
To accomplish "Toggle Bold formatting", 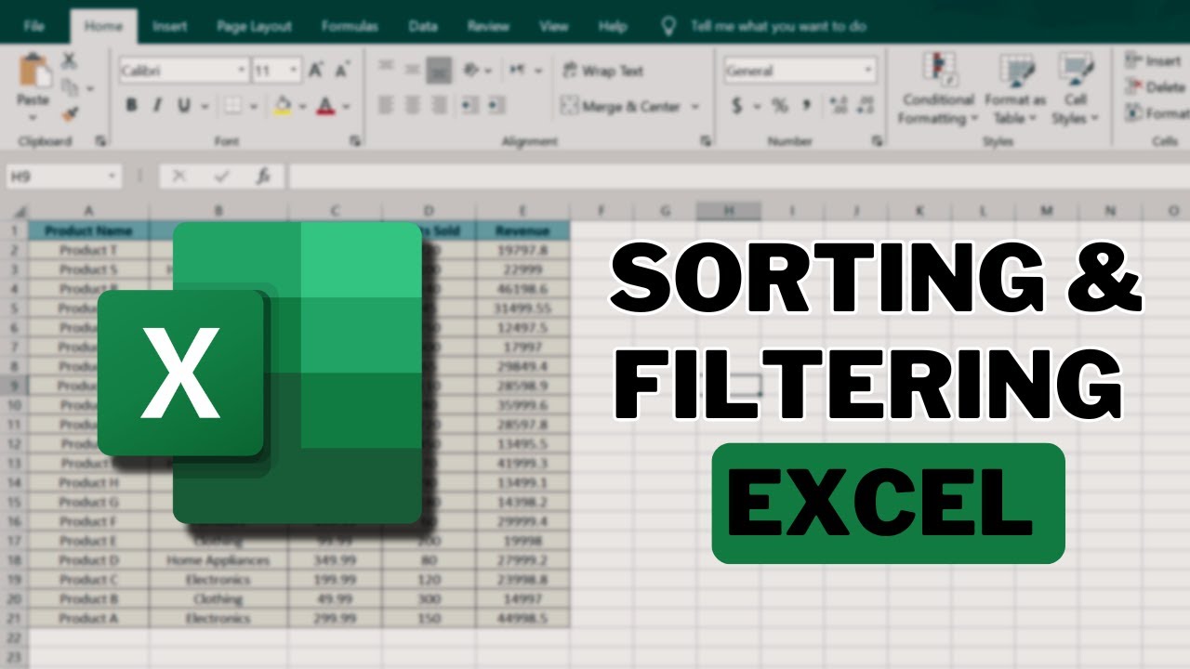I will coord(131,106).
